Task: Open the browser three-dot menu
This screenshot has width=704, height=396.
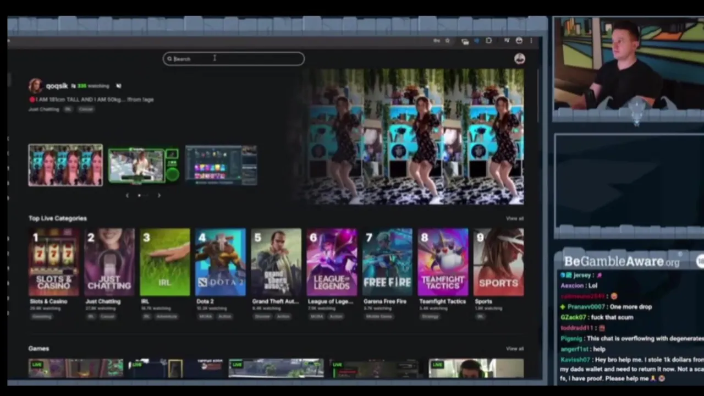Action: click(531, 41)
